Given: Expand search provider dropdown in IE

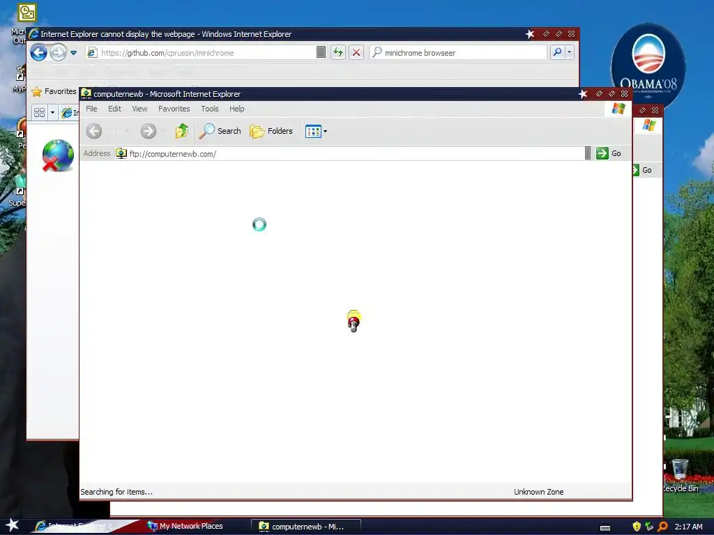Looking at the screenshot, I should coord(569,52).
